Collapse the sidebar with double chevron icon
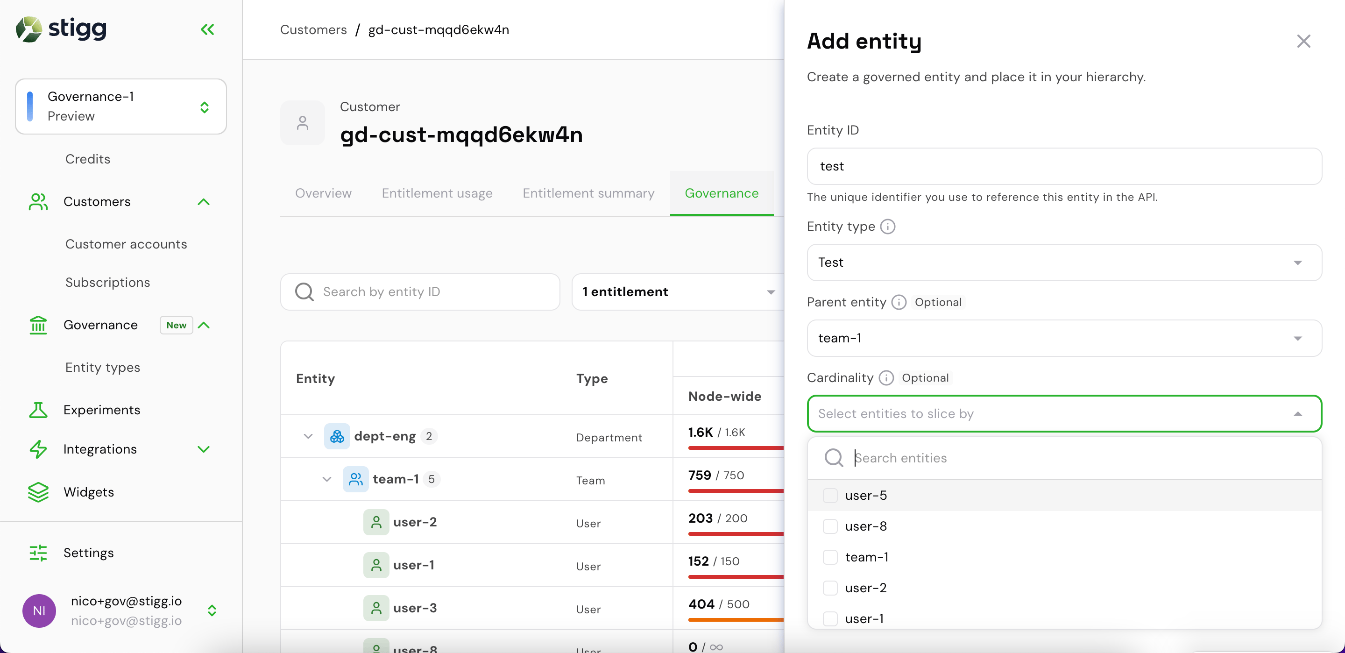This screenshot has width=1345, height=653. 207,29
